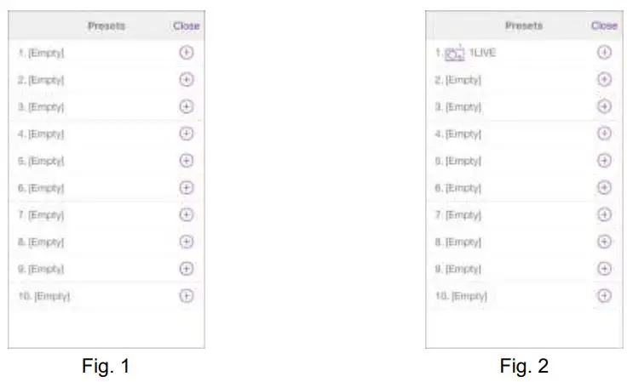Screen dimensions: 627x382
Task: Click the 1LIVE radio station thumbnail
Action: pyautogui.click(x=454, y=53)
